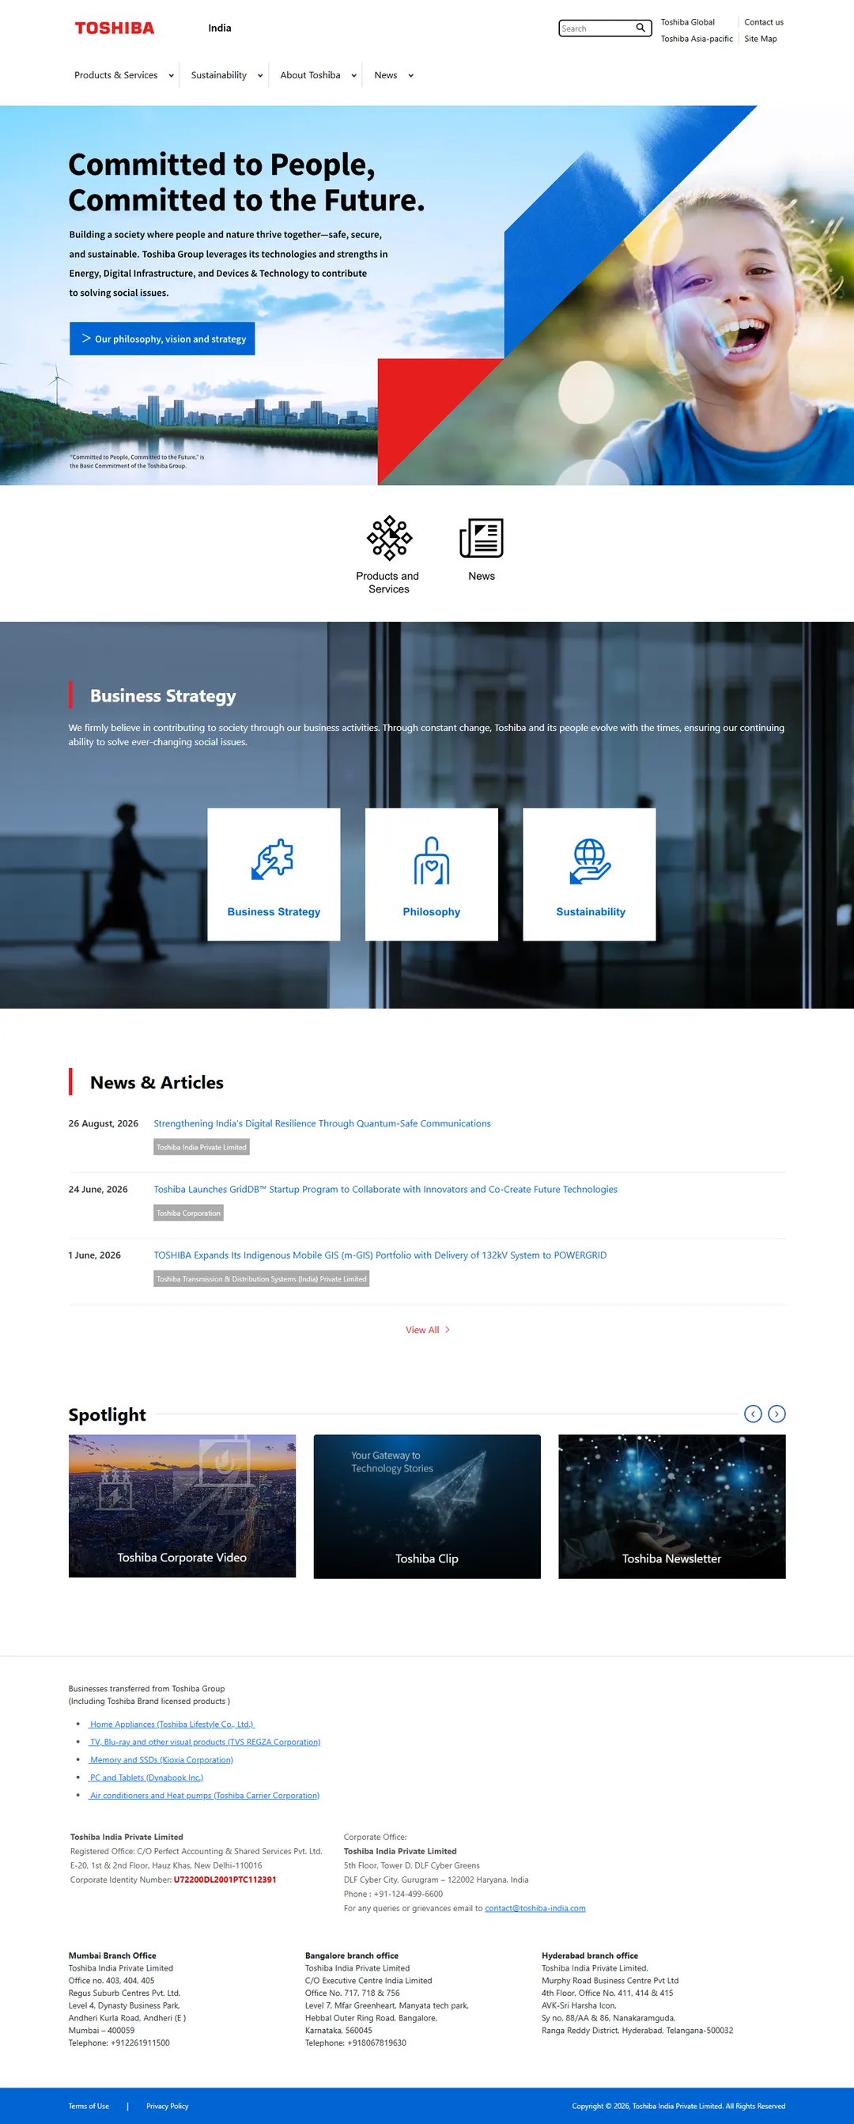
Task: Click the News & Articles heading
Action: [157, 1083]
